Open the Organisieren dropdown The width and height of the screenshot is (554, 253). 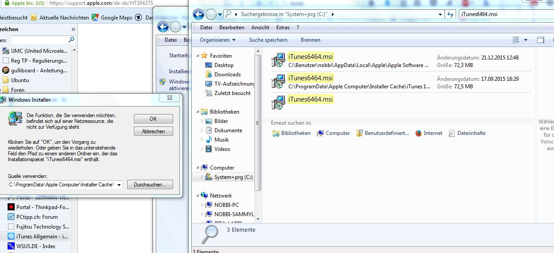click(x=218, y=40)
